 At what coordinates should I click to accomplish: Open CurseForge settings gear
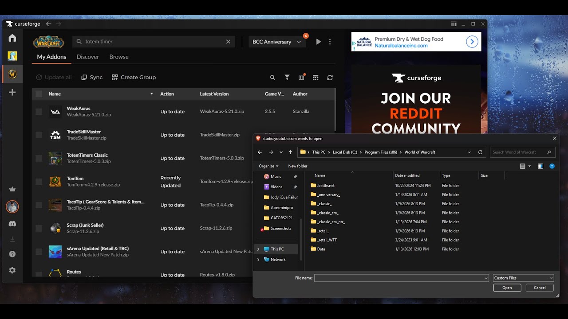pos(12,270)
